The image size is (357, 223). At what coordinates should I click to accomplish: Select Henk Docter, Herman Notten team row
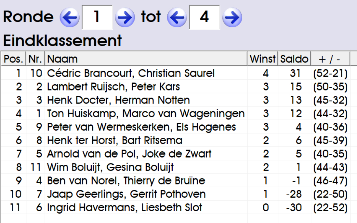point(118,100)
